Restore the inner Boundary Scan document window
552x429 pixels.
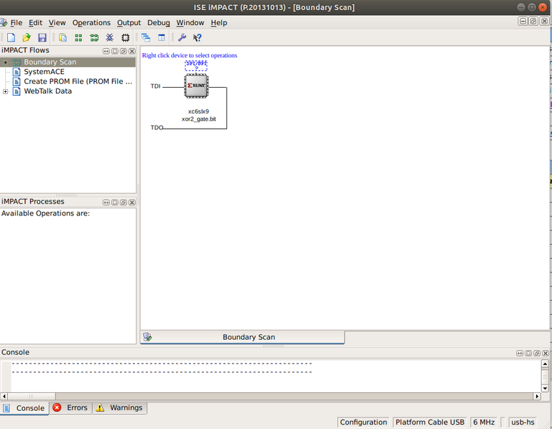point(533,22)
